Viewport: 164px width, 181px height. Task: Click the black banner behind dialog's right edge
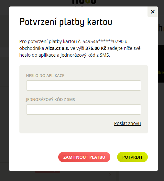[x=161, y=63]
